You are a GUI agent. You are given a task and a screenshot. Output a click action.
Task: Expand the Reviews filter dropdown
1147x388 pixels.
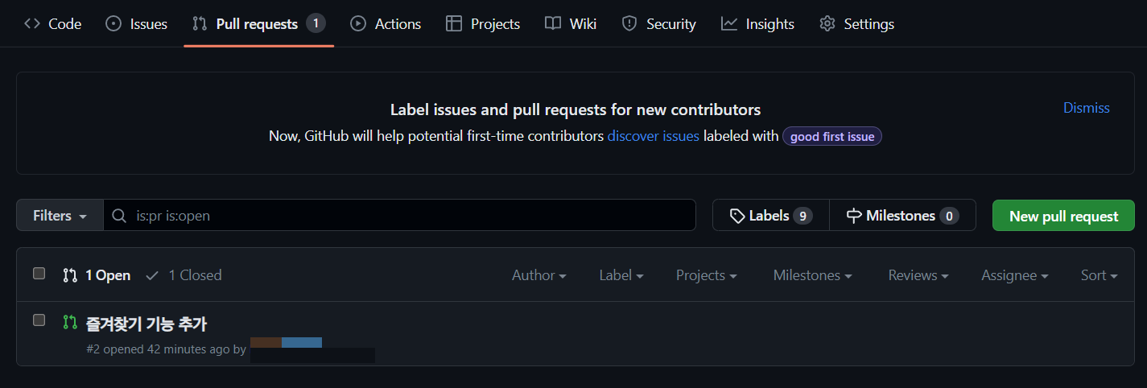(x=918, y=275)
